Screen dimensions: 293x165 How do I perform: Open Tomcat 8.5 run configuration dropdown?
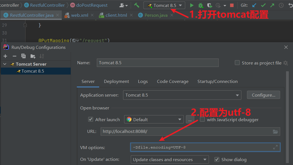pyautogui.click(x=164, y=5)
